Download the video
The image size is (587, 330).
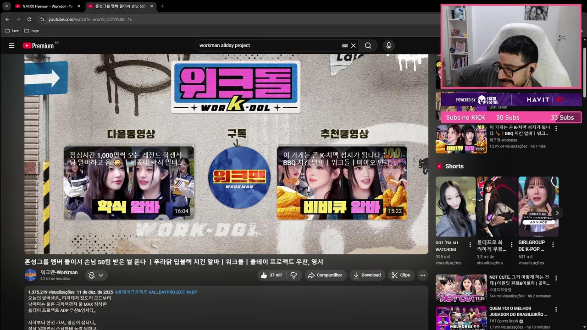[x=367, y=275]
